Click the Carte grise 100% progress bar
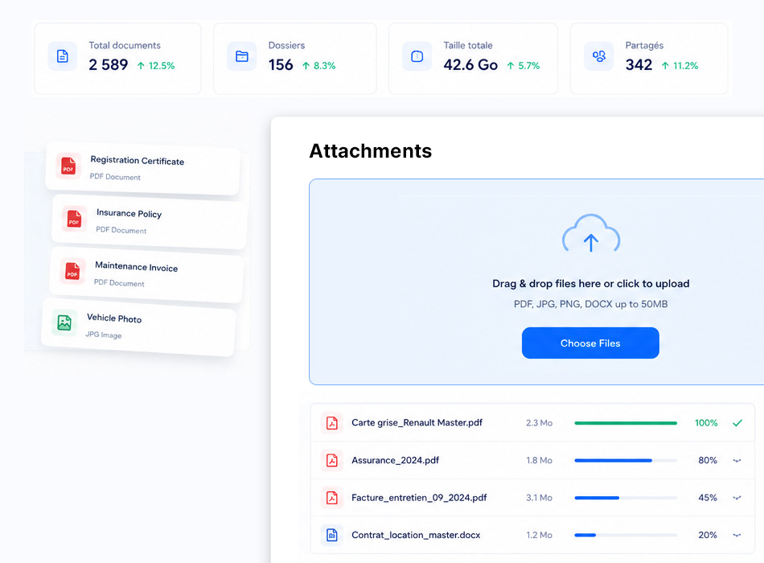The width and height of the screenshot is (764, 563). (x=626, y=423)
